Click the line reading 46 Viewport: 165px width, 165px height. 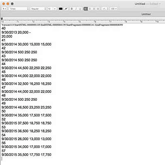point(4,80)
